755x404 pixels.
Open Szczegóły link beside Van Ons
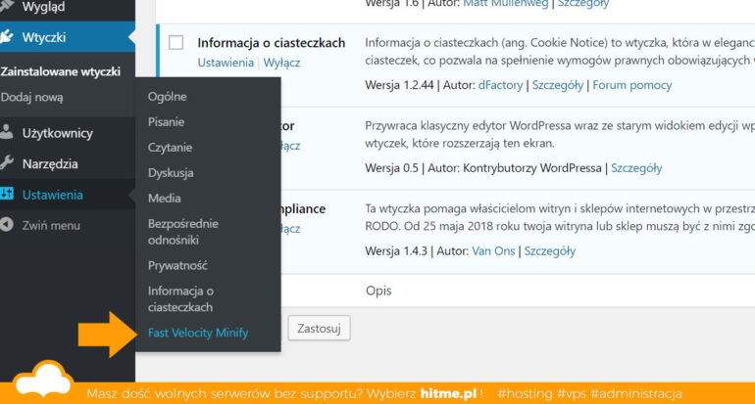pos(550,251)
